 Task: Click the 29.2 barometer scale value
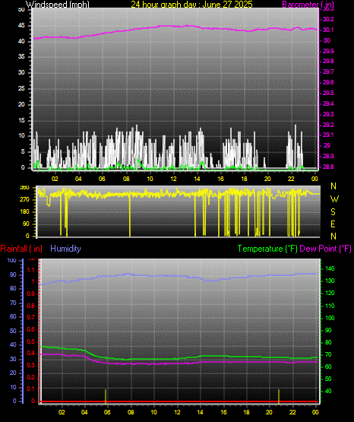328,125
